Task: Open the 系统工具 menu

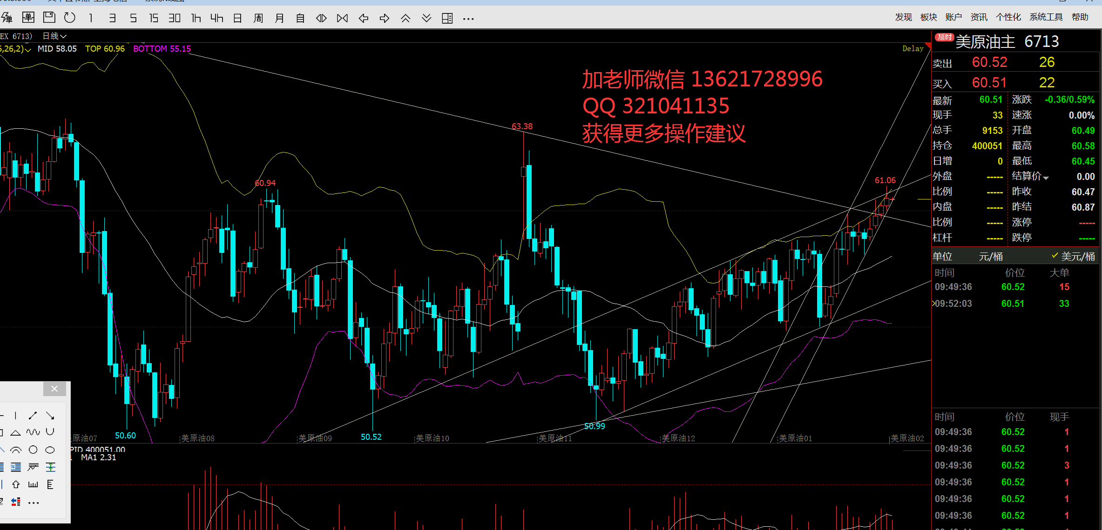Action: point(1046,17)
